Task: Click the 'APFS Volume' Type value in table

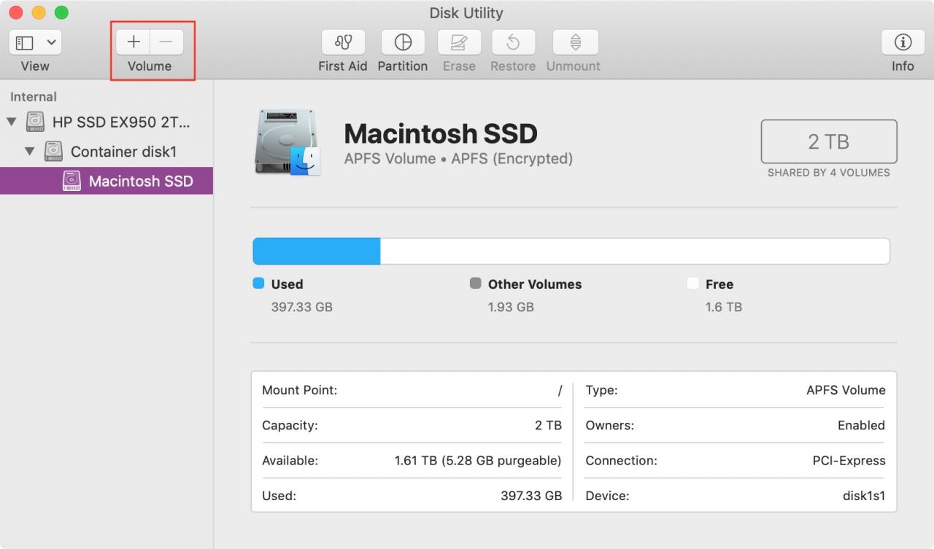Action: 846,390
